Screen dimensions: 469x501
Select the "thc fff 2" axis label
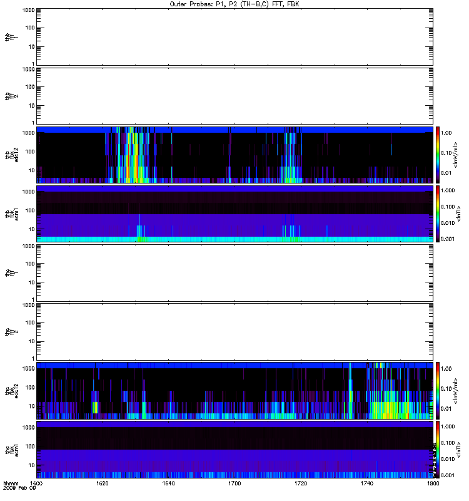(x=11, y=332)
